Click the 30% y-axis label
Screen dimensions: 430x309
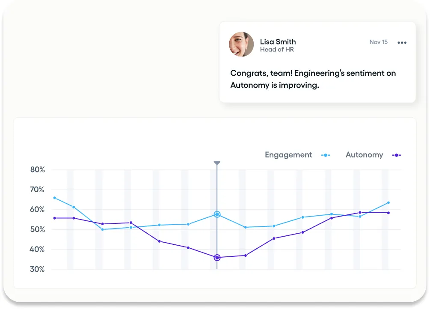[x=38, y=269]
